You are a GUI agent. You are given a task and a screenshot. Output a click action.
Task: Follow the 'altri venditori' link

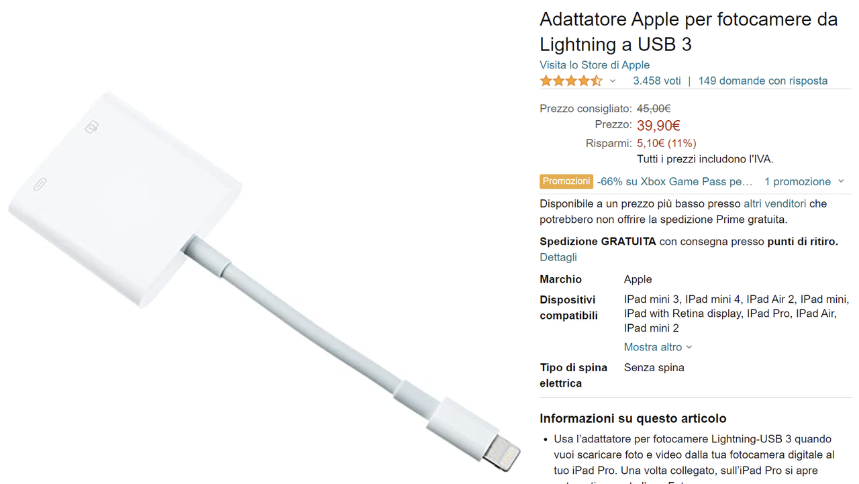coord(775,203)
